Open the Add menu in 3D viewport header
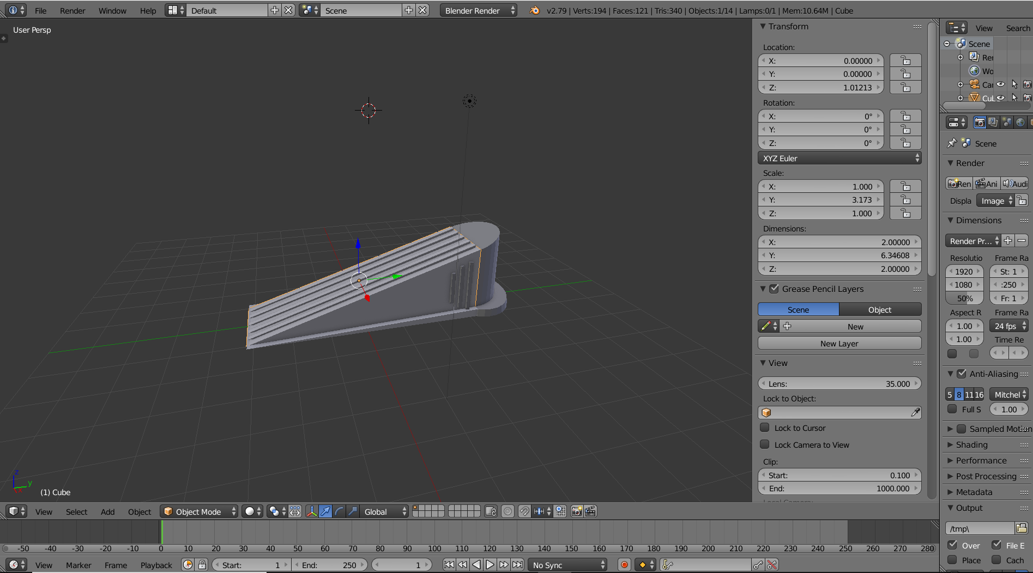Image resolution: width=1033 pixels, height=573 pixels. pyautogui.click(x=107, y=511)
